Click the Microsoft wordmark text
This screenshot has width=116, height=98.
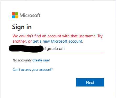tap(30, 15)
